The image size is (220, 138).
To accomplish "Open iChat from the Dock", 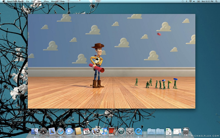I will coord(69,131).
